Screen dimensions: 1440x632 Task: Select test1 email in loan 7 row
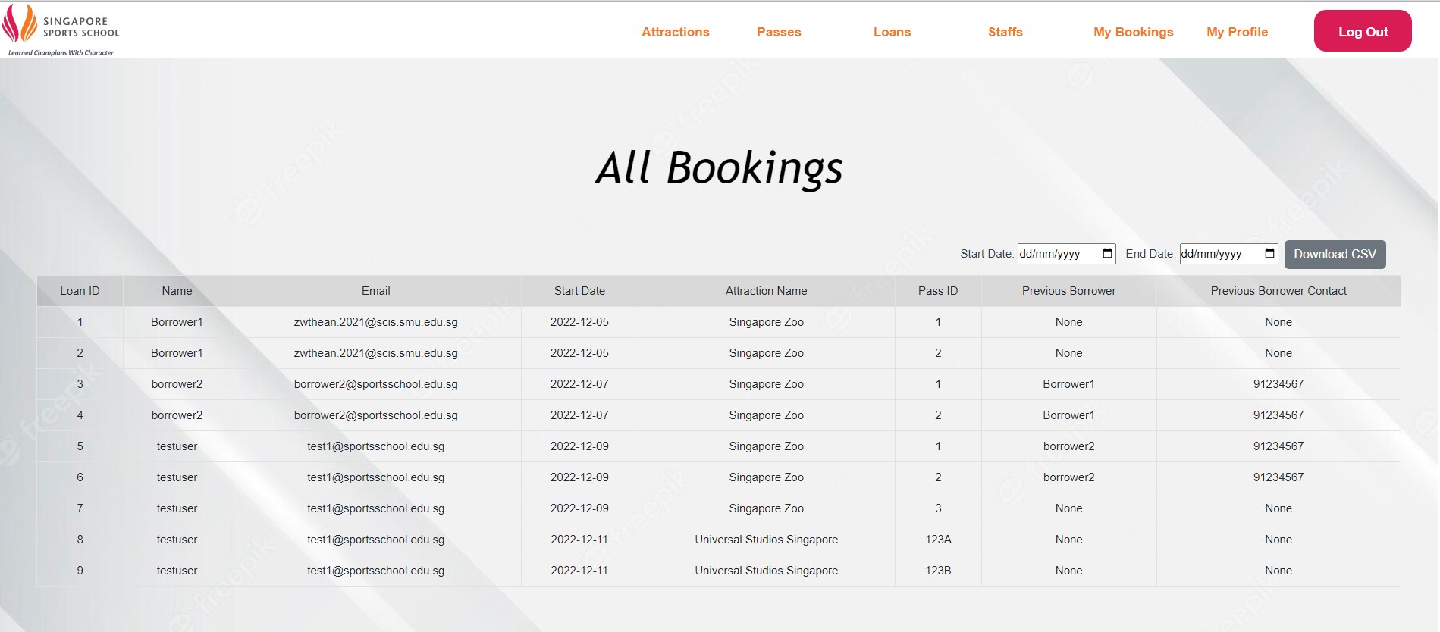point(375,508)
